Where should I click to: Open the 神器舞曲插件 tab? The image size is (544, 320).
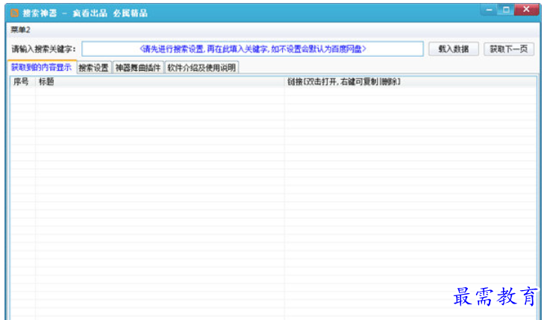(138, 68)
